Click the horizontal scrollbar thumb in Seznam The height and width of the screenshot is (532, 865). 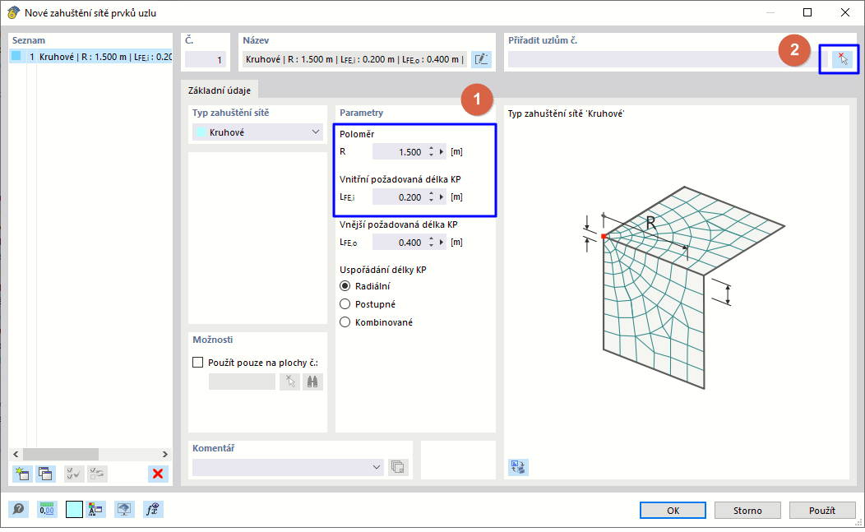[x=61, y=454]
